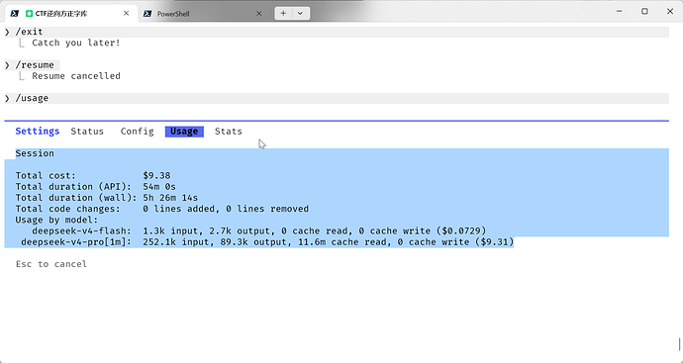Click the '0 lines added, 0 lines removed' text

(x=226, y=209)
